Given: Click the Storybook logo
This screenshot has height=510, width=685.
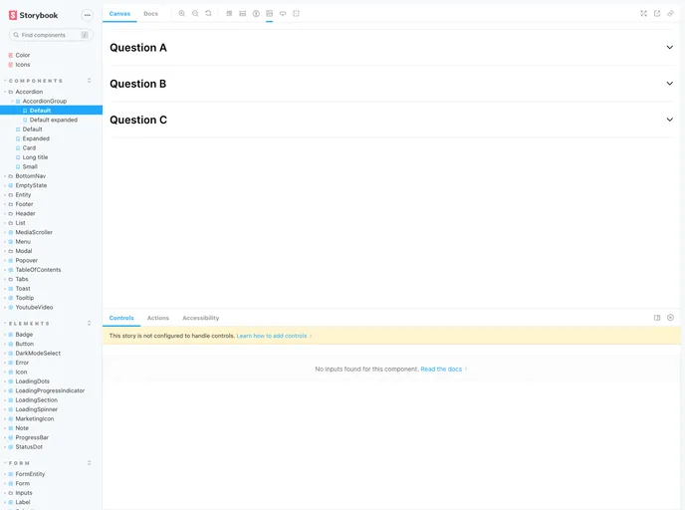Looking at the screenshot, I should pyautogui.click(x=33, y=15).
